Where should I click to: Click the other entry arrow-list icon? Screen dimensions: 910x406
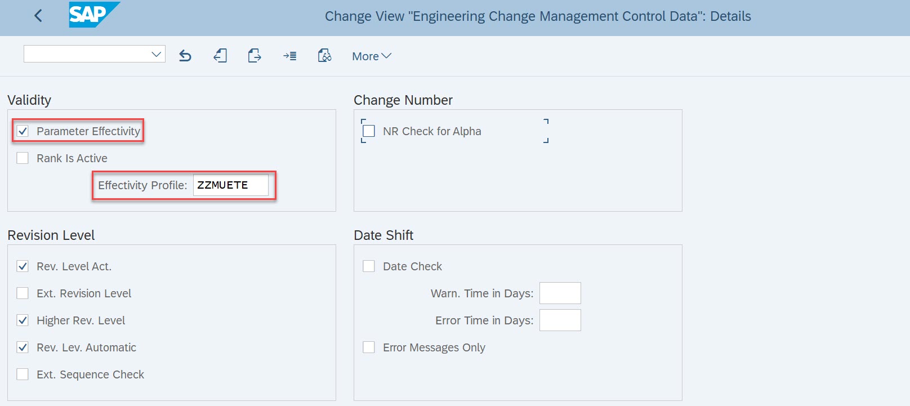289,56
